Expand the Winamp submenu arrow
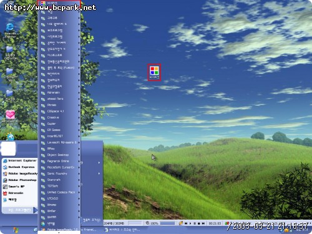 pyautogui.click(x=79, y=205)
